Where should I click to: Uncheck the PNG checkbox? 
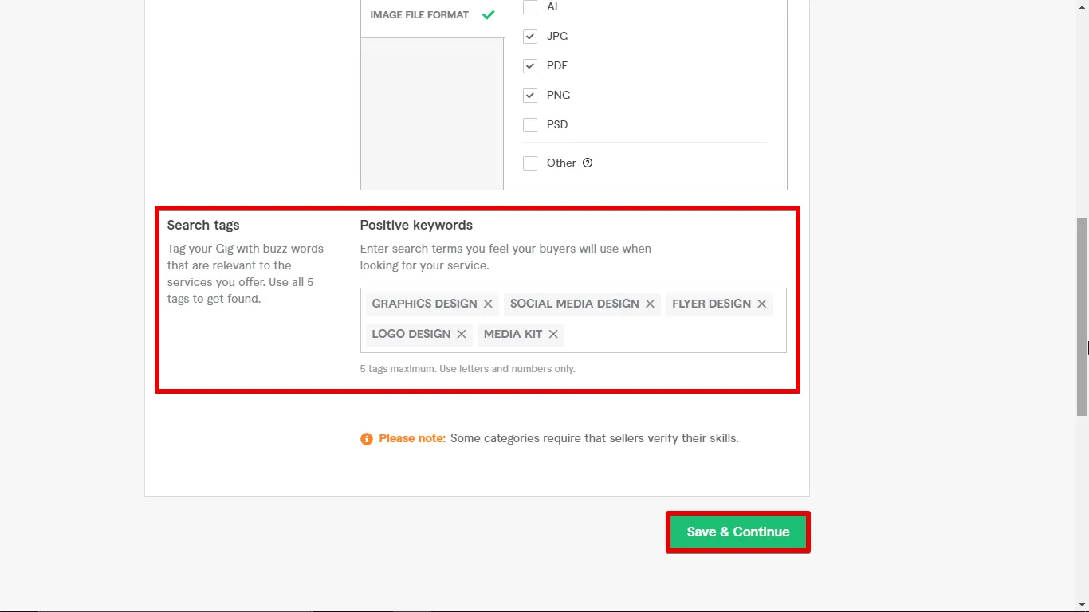[x=530, y=96]
